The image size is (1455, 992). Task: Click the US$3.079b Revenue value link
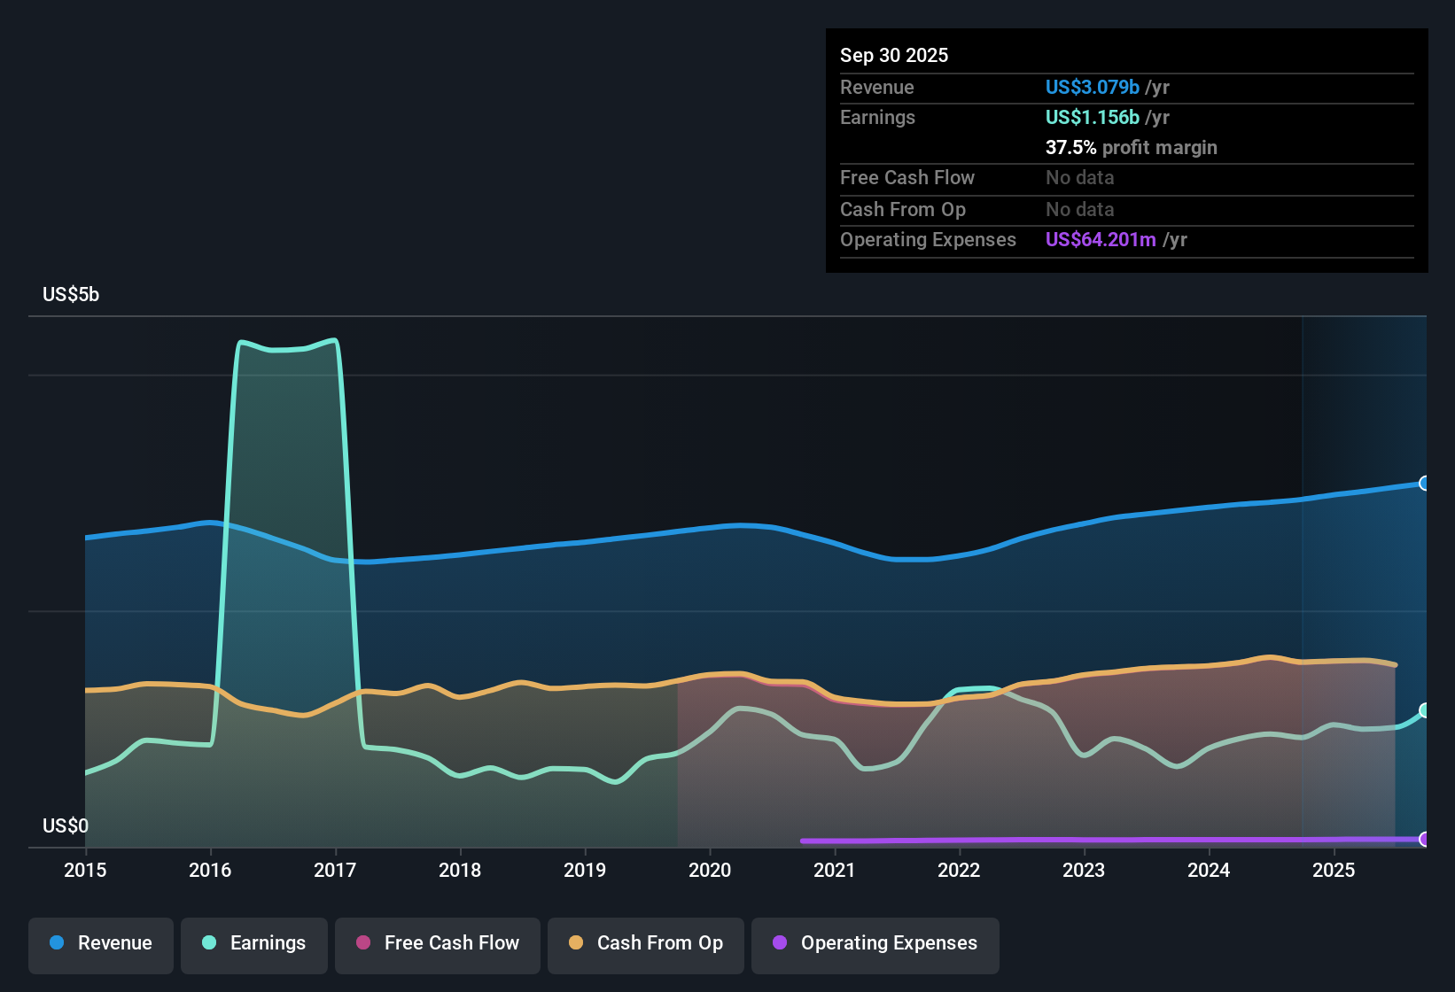coord(1092,87)
